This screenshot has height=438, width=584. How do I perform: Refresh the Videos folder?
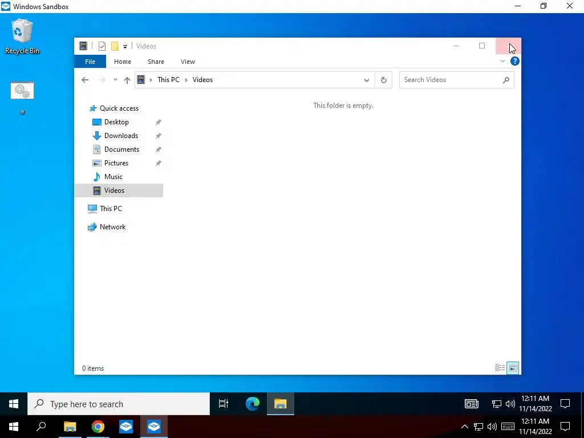pos(384,80)
